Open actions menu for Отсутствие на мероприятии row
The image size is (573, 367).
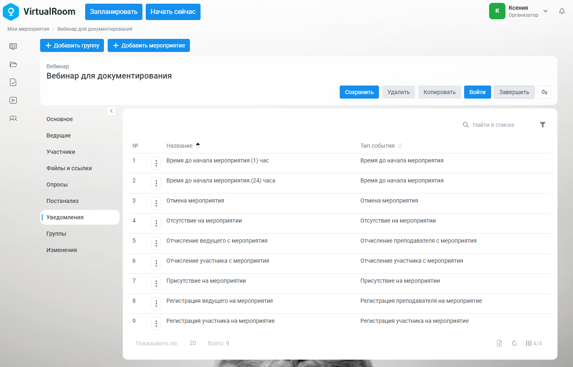click(156, 223)
